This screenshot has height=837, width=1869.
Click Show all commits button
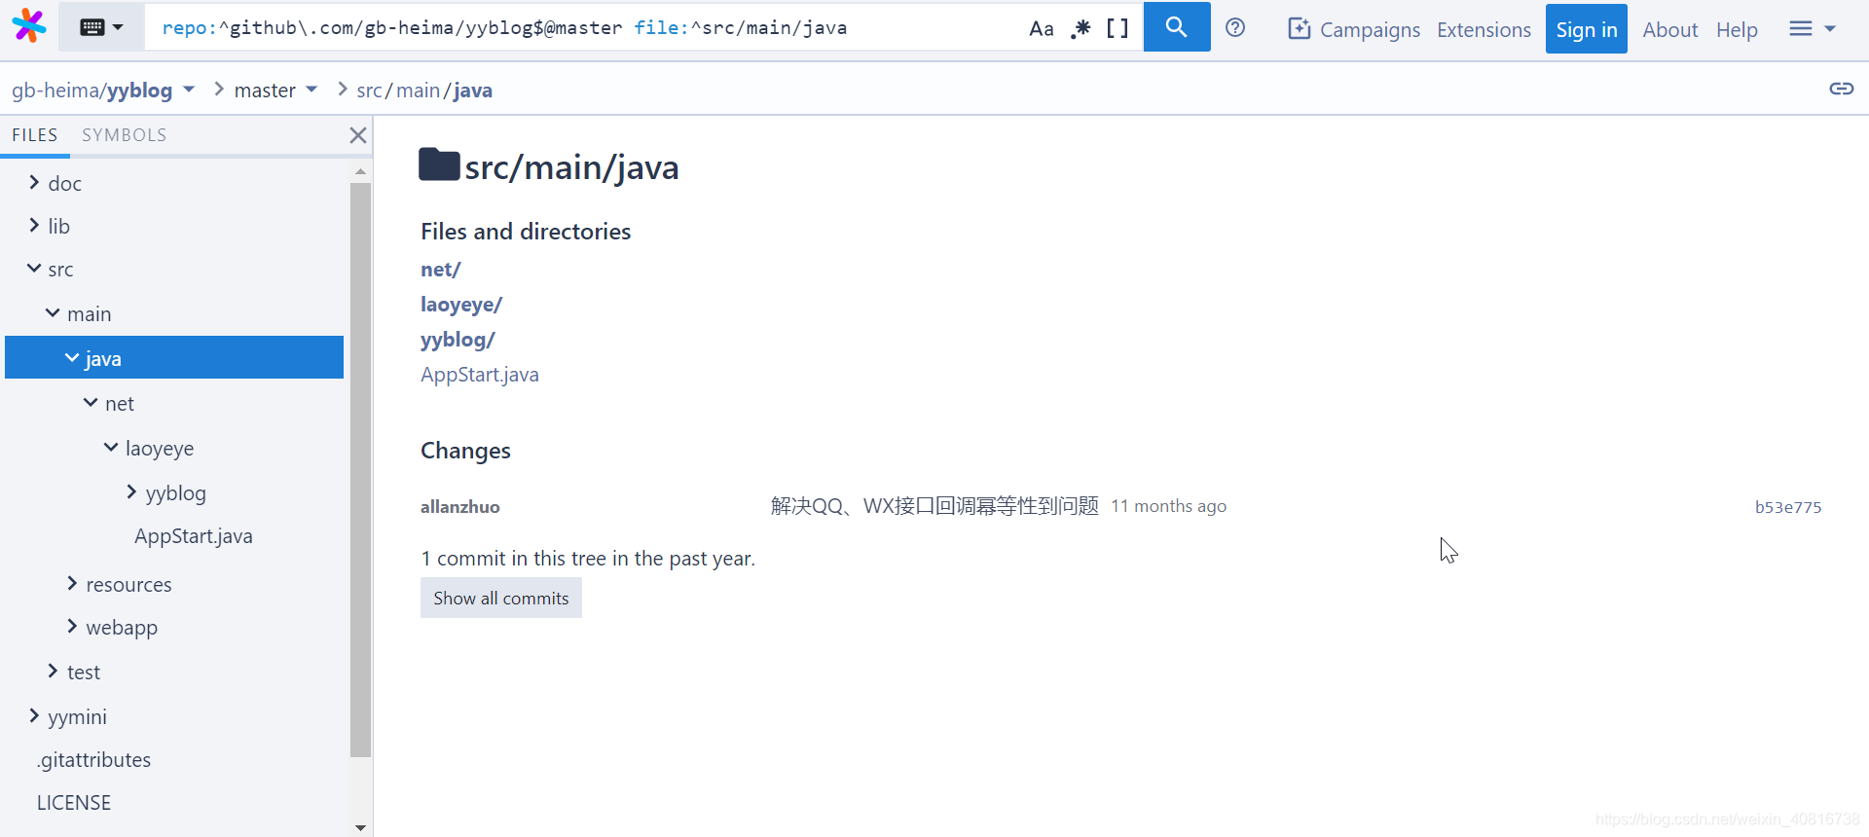(x=501, y=598)
